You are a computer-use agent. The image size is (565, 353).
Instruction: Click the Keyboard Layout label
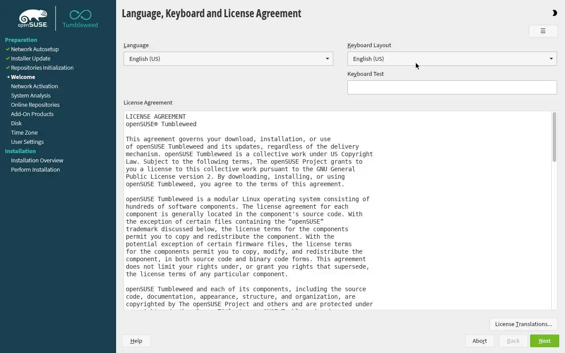coord(369,45)
